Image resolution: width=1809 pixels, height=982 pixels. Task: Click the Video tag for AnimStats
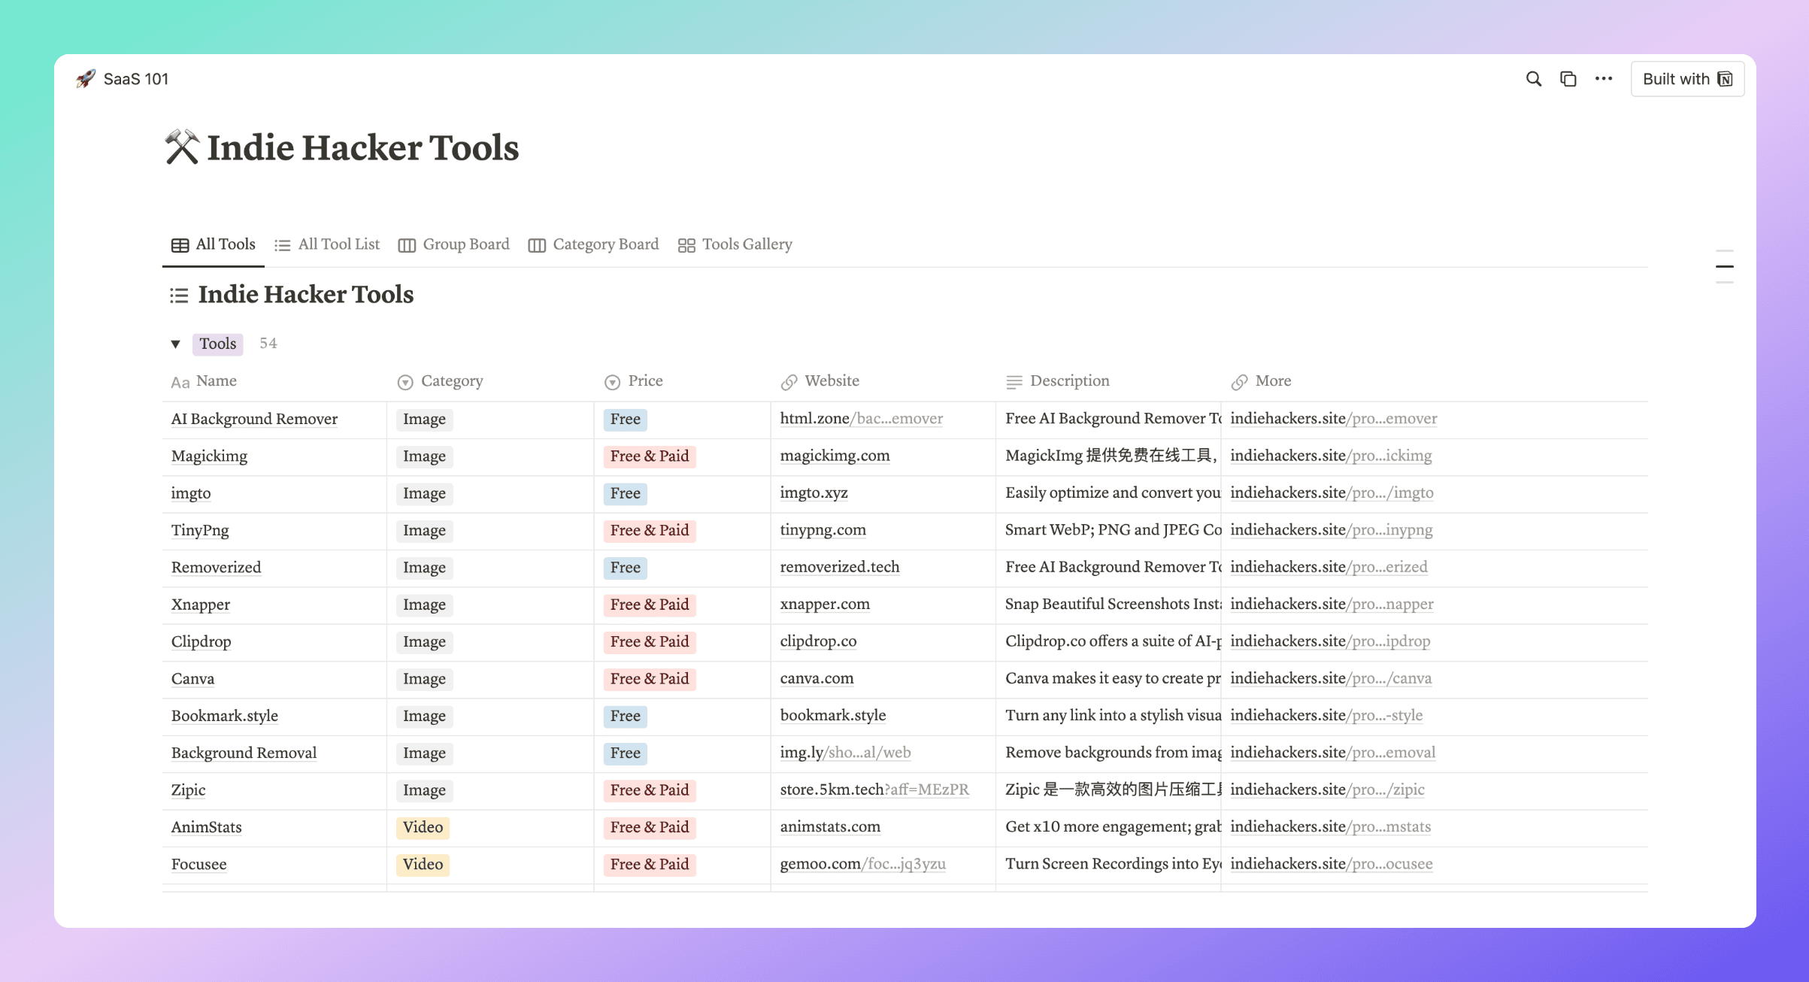point(423,827)
